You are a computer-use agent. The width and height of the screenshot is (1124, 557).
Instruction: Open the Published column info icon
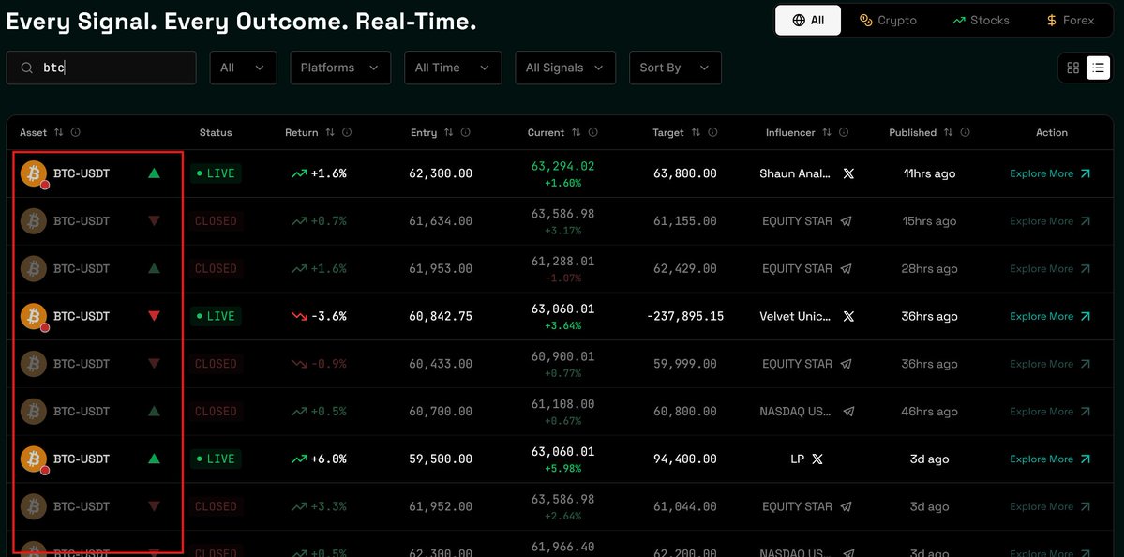[965, 132]
